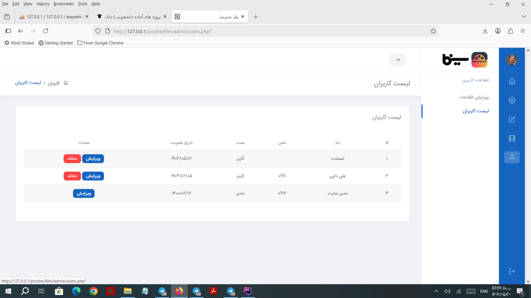Switch to پروژه های آماده دانشجویی tab
531x298 pixels.
tap(132, 17)
